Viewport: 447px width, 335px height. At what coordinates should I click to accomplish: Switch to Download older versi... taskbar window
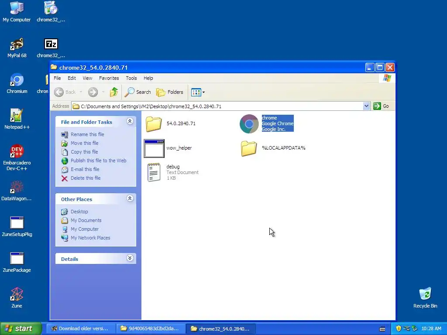pos(81,328)
